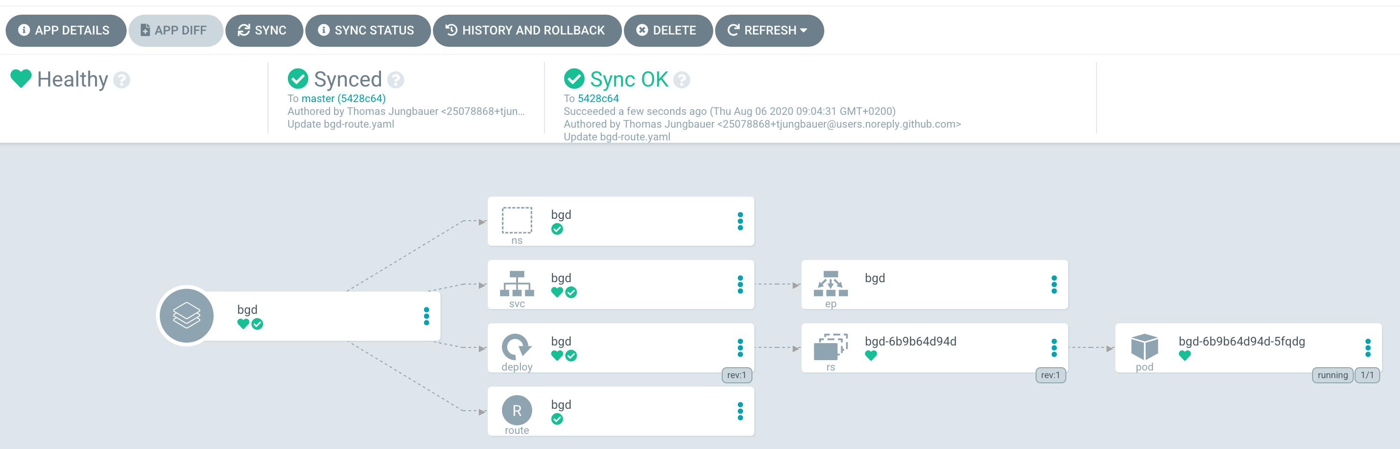Click the rev:1 badge on the replicaset

click(1050, 375)
